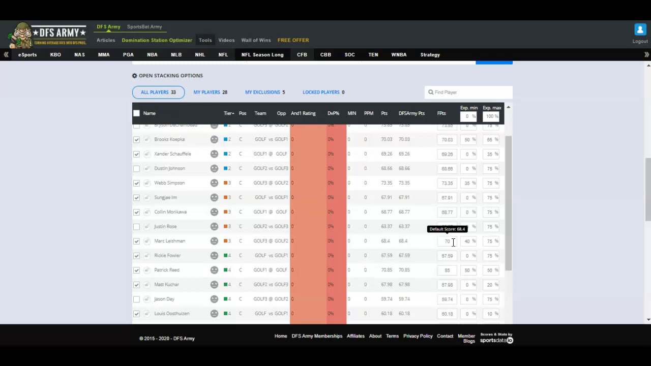Viewport: 651px width, 366px height.
Task: Click the Logout user icon
Action: click(640, 30)
